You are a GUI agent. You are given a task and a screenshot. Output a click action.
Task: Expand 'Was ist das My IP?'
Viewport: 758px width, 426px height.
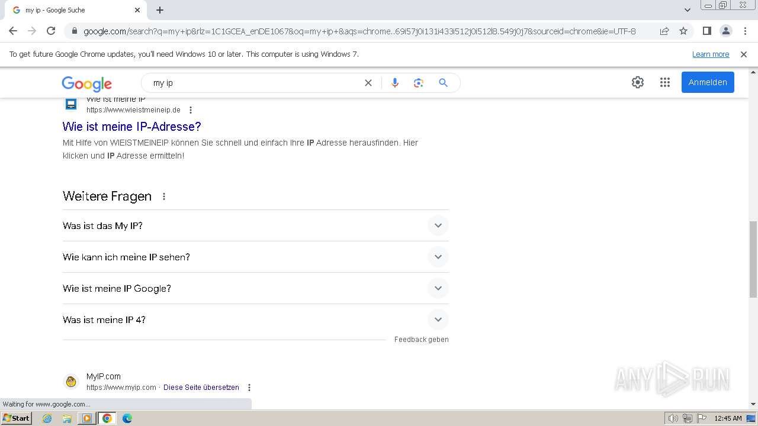click(256, 225)
